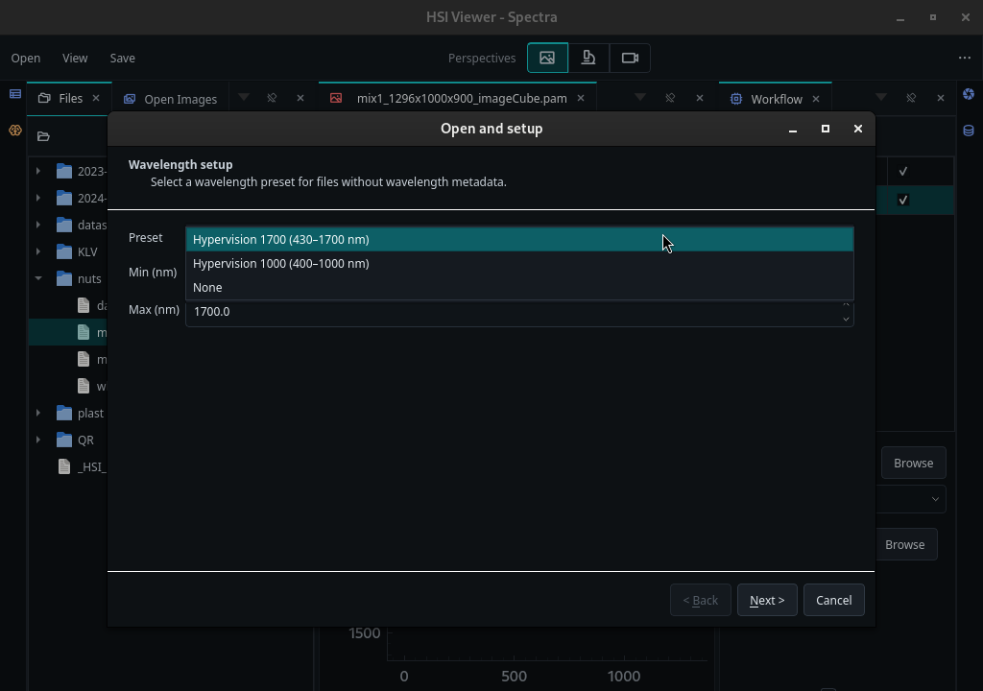983x691 pixels.
Task: Switch to the video camera perspective
Action: [x=630, y=58]
